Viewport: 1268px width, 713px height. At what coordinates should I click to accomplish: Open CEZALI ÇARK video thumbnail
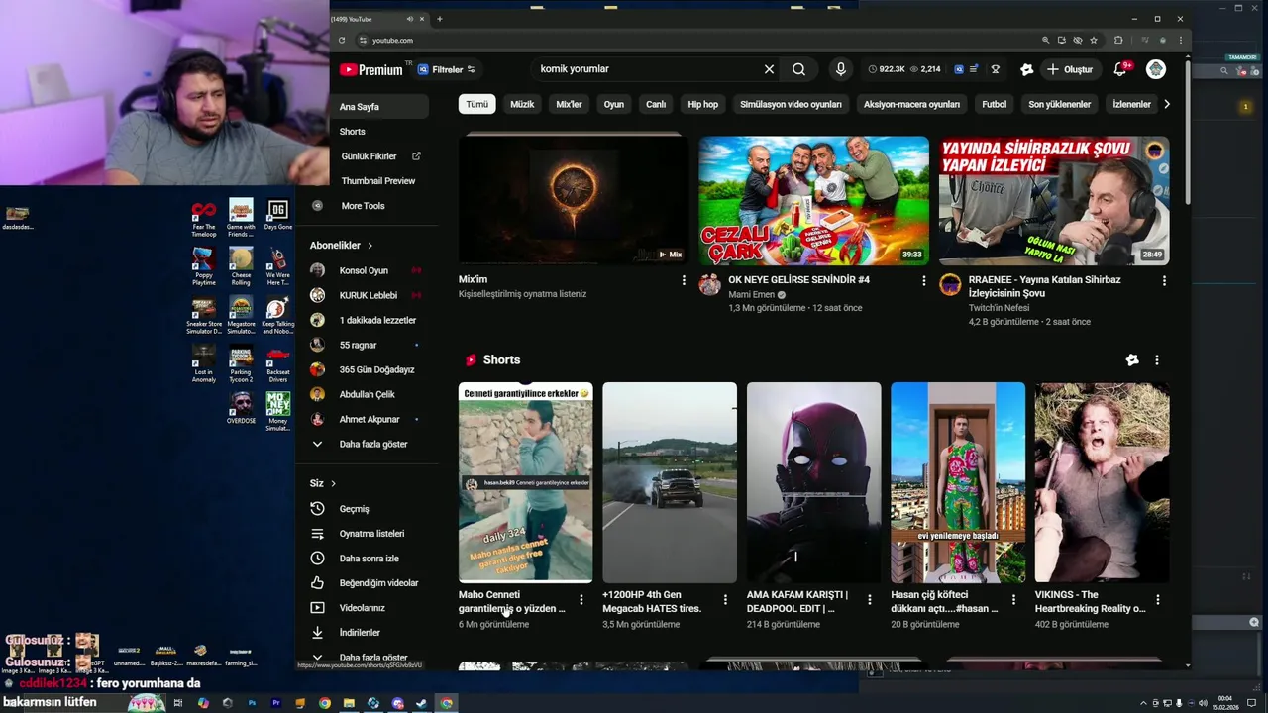click(813, 200)
